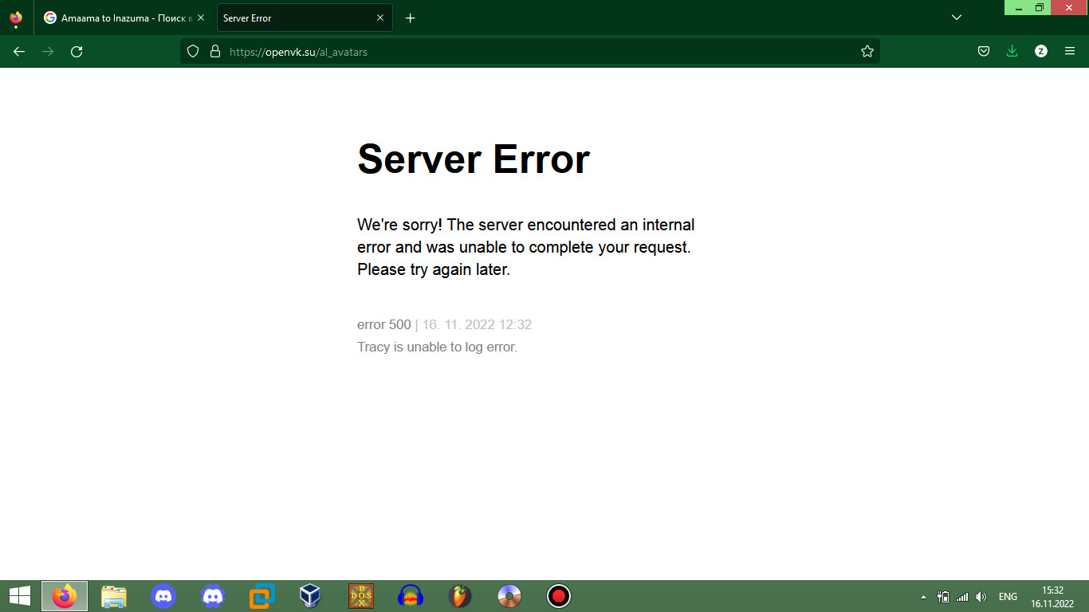Launch FL Studio from the taskbar
This screenshot has height=612, width=1089.
tap(460, 596)
